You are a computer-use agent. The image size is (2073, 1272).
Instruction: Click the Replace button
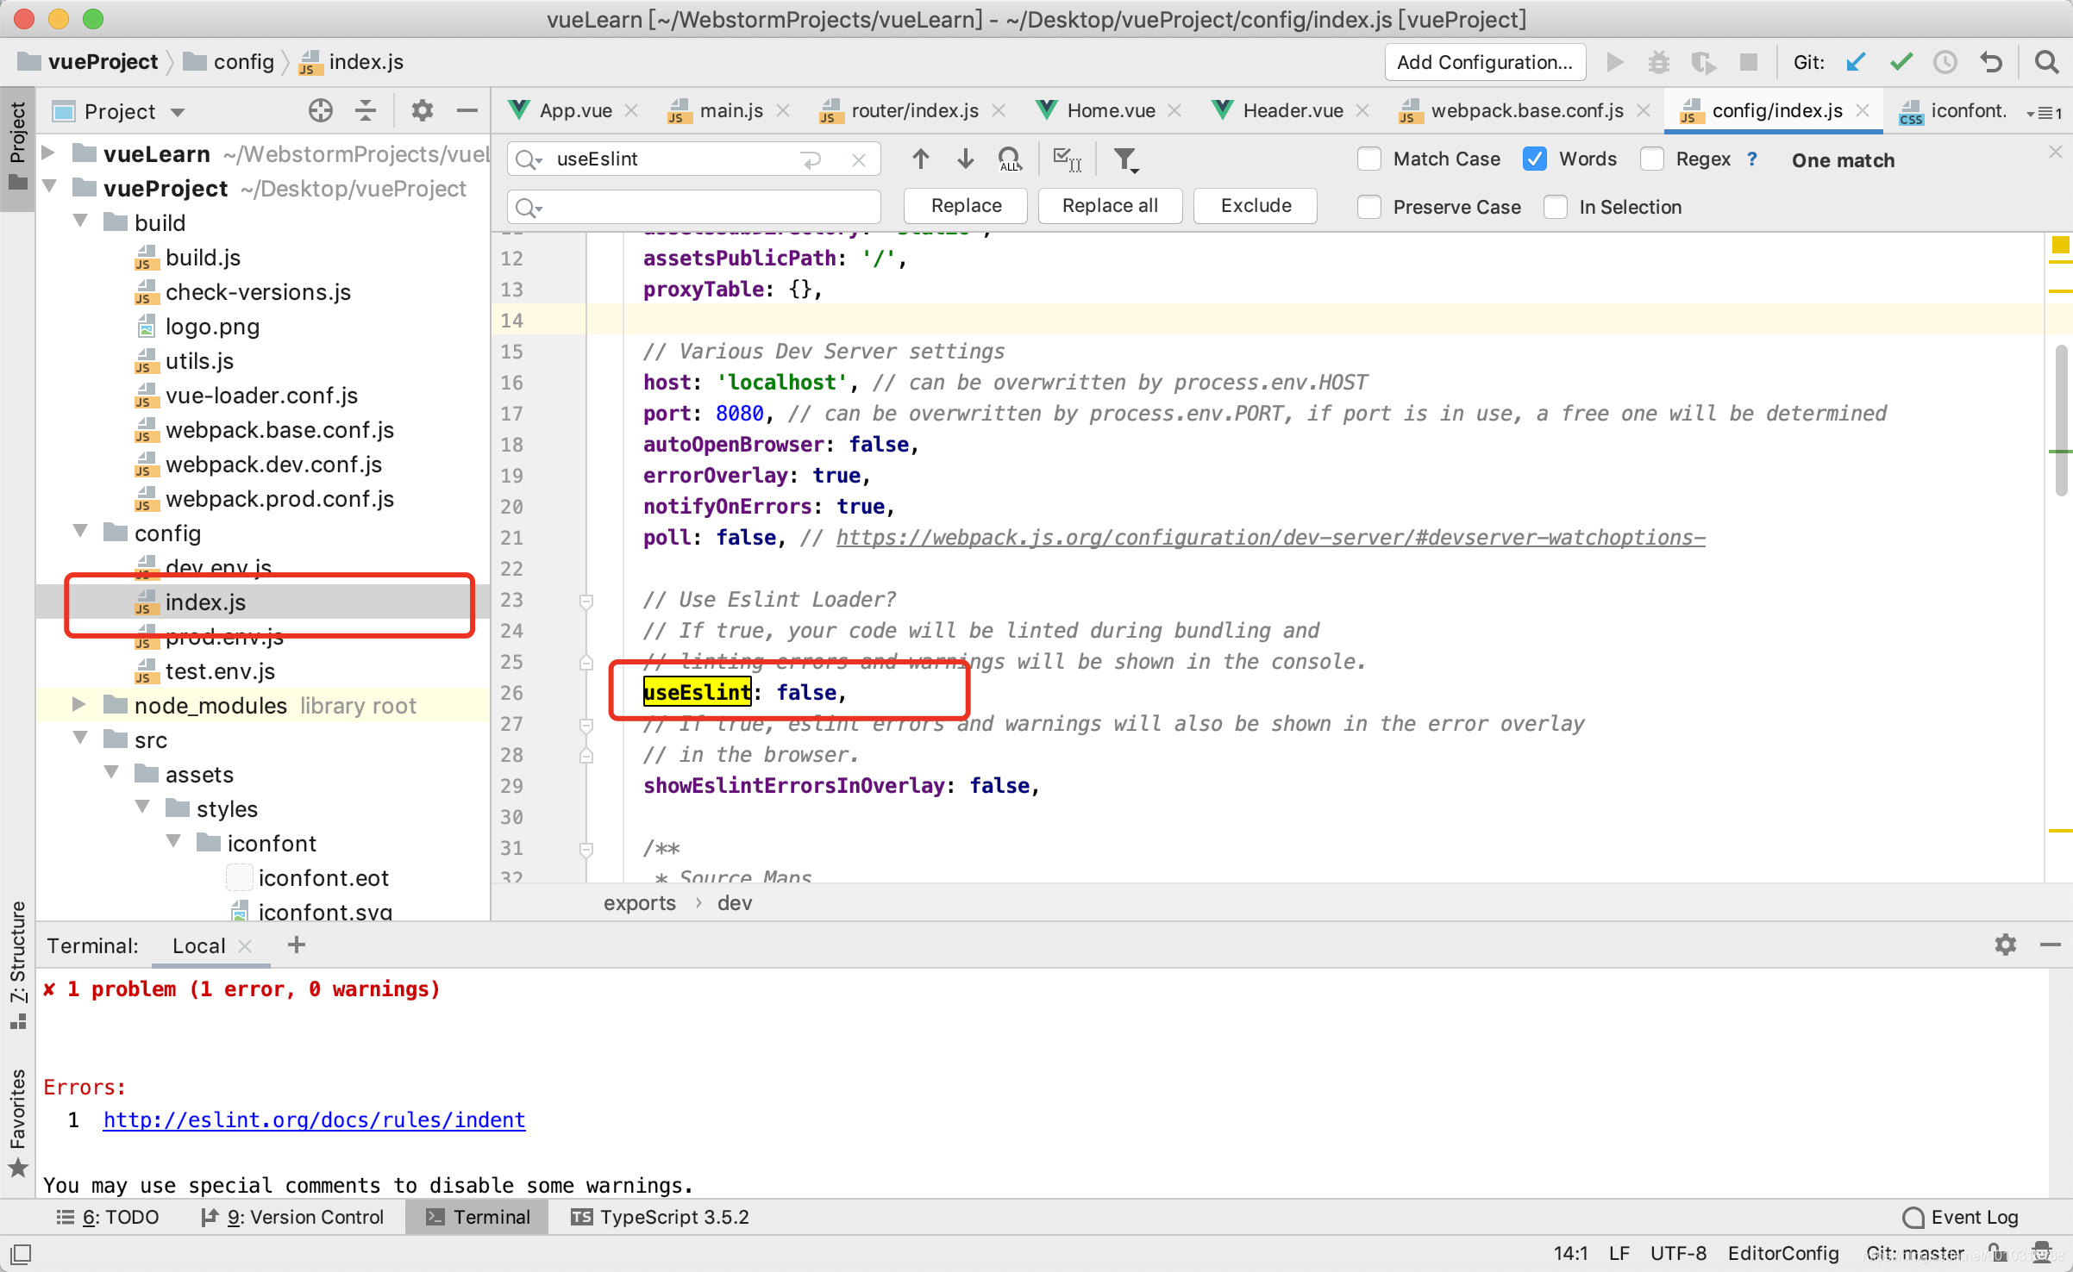966,206
